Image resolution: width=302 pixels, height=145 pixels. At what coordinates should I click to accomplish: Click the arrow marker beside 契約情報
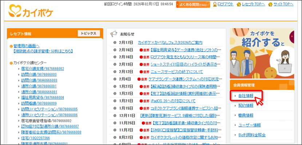click(235, 106)
